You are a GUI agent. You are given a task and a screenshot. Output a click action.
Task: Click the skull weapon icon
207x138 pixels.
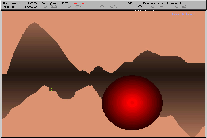point(130,3)
